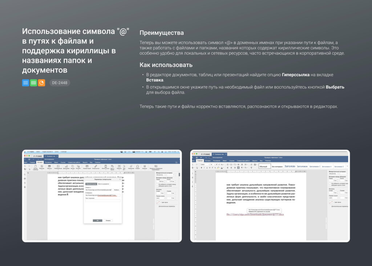Click Цвет фона color swatch in left screenshot
This screenshot has width=372, height=266.
point(158,202)
